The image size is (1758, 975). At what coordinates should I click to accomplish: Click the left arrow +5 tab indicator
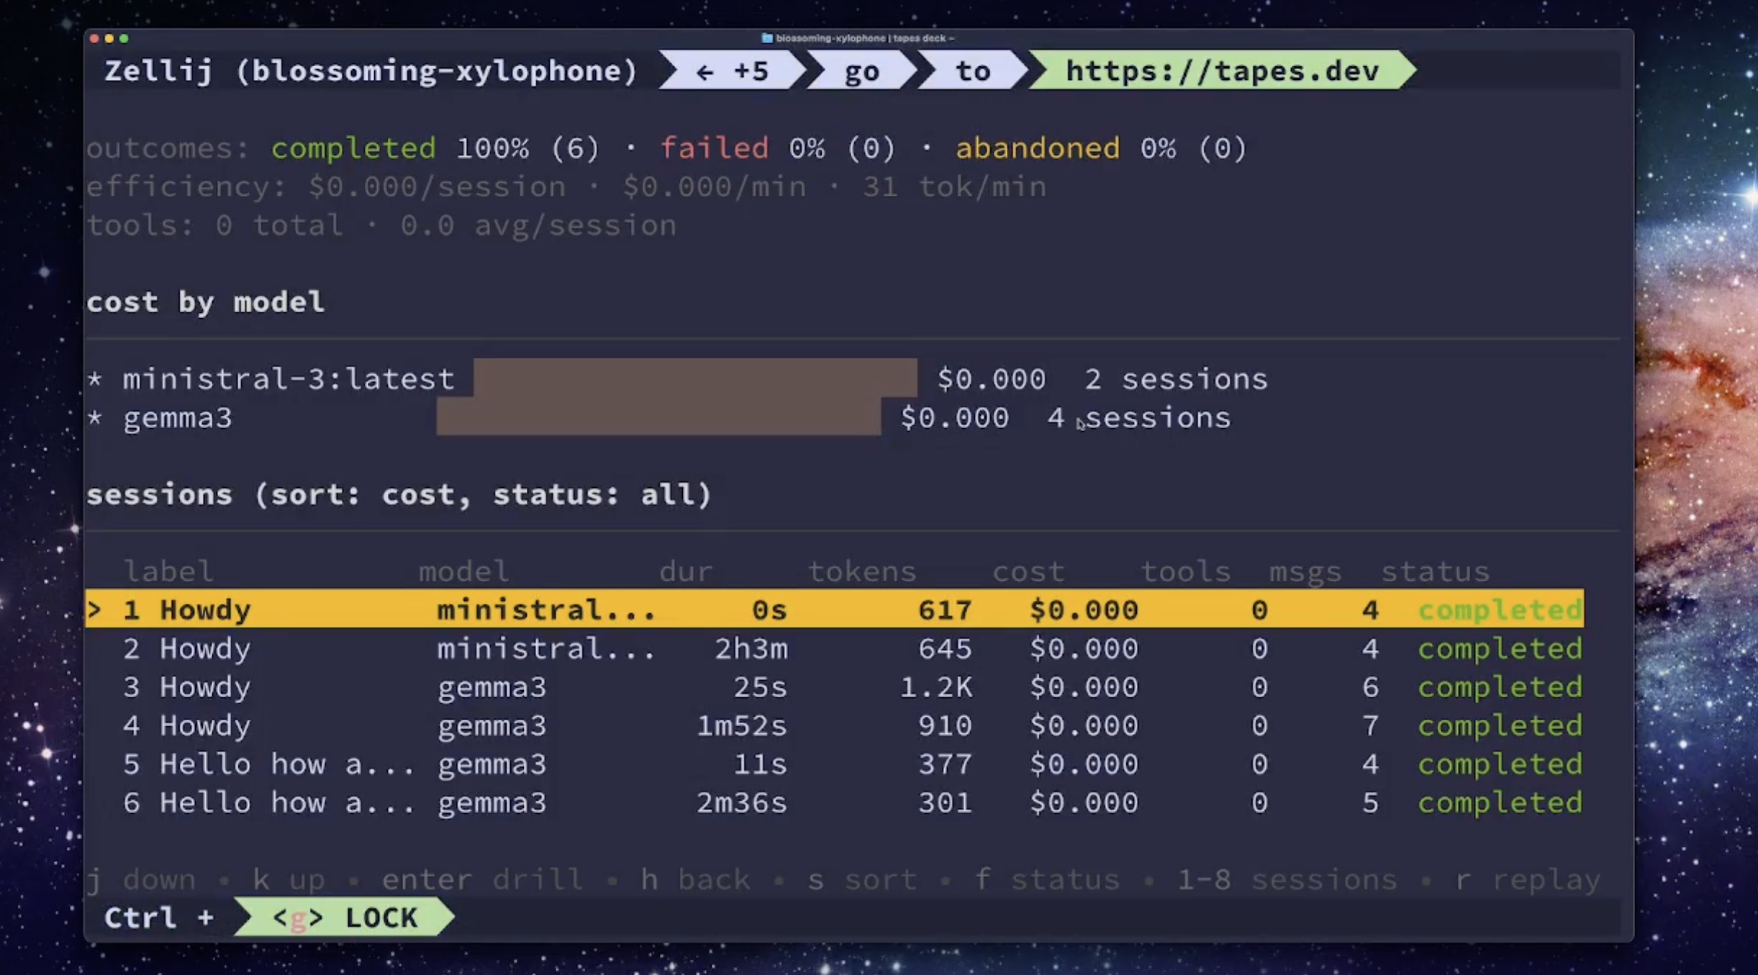(x=733, y=71)
